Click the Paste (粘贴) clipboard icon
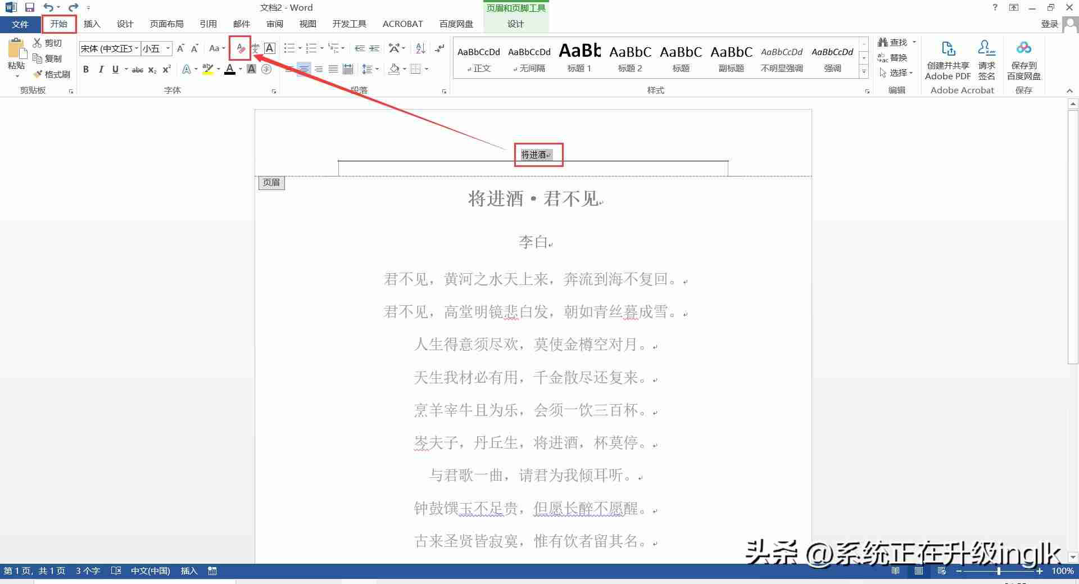This screenshot has height=584, width=1079. 17,49
